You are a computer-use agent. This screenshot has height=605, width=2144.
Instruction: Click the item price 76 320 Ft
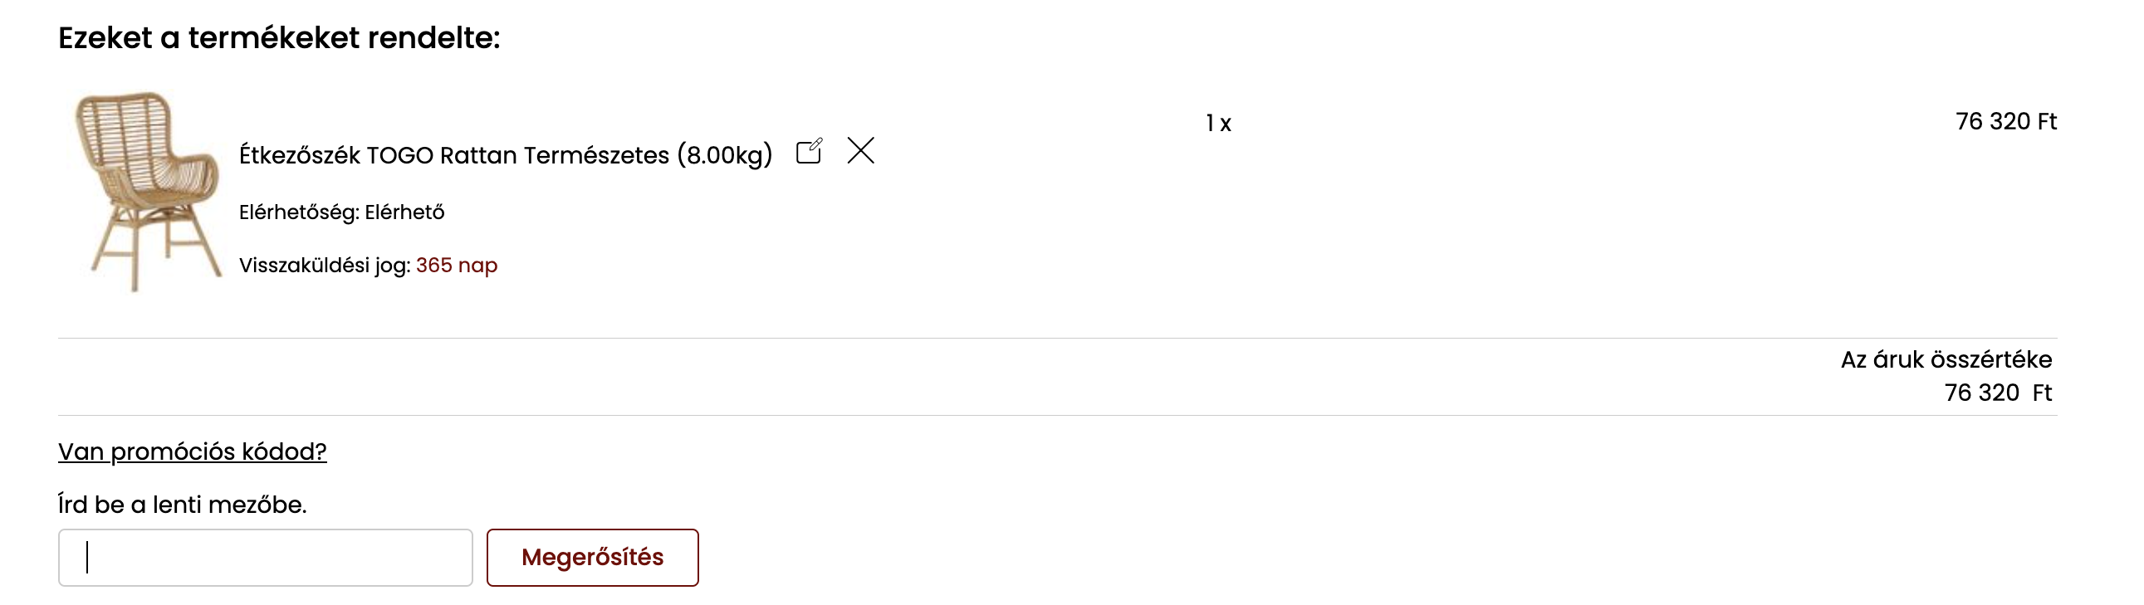tap(2005, 121)
